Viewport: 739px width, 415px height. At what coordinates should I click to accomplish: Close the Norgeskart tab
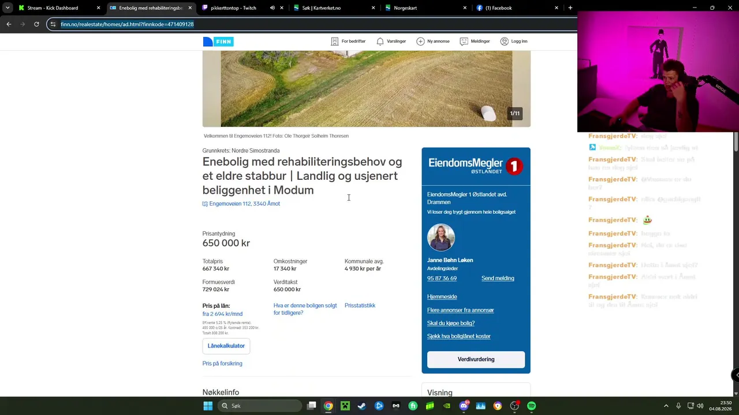[465, 8]
